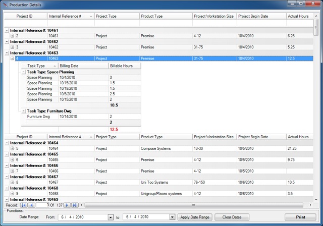Open the From date dropdown
Image resolution: width=323 pixels, height=226 pixels.
[111, 217]
